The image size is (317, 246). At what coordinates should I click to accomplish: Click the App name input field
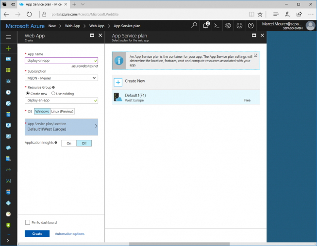click(x=61, y=61)
